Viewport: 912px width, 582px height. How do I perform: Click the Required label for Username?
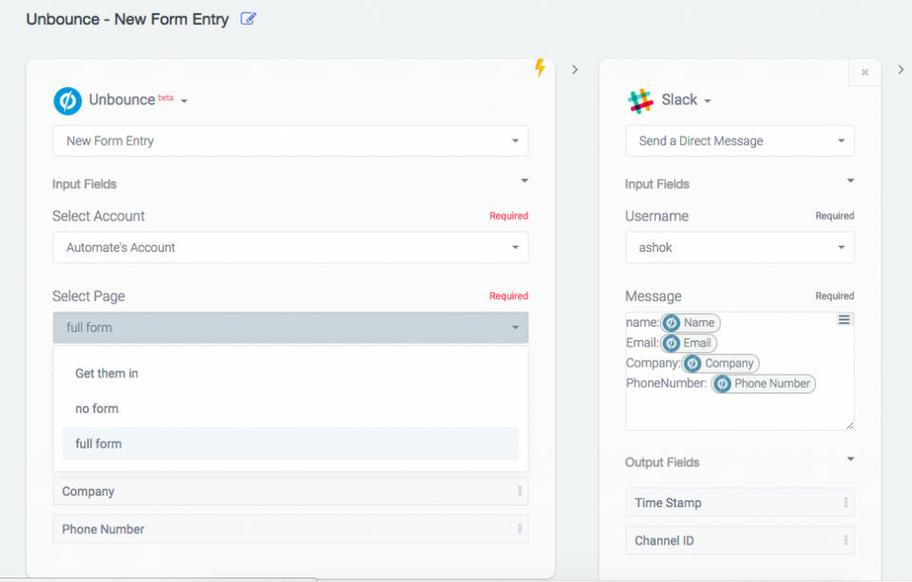click(835, 216)
